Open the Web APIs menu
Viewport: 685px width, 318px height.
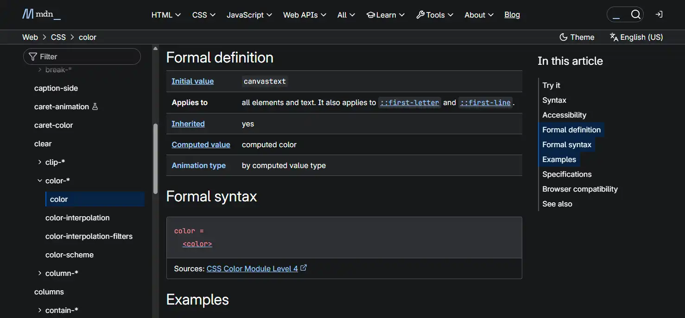point(304,14)
